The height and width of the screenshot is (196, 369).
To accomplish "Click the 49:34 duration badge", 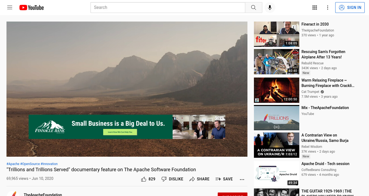I will 293,183.
